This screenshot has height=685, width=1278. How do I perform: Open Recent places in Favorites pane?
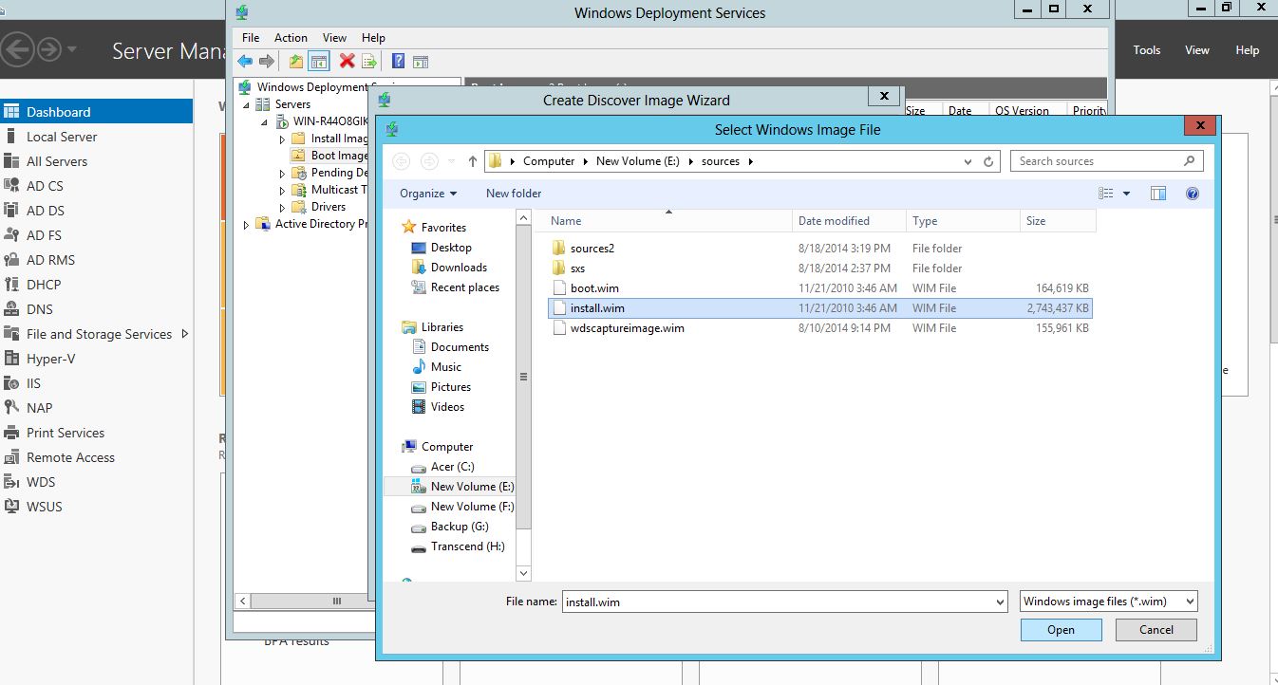coord(464,287)
